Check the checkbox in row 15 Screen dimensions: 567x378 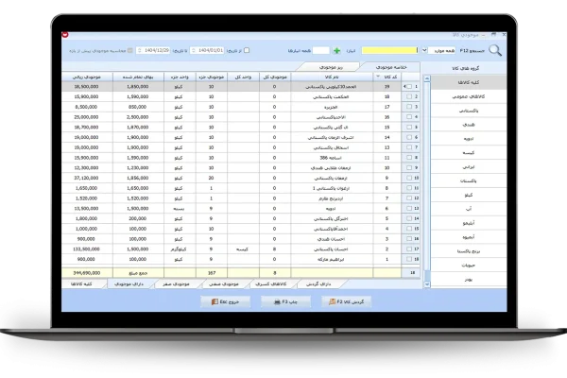[409, 229]
